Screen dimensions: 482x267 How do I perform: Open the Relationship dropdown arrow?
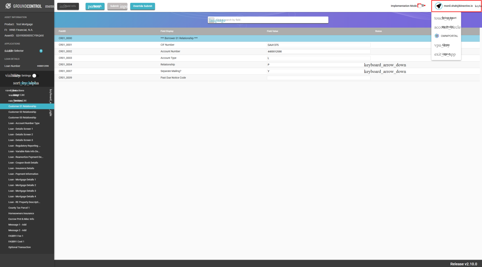pyautogui.click(x=385, y=65)
